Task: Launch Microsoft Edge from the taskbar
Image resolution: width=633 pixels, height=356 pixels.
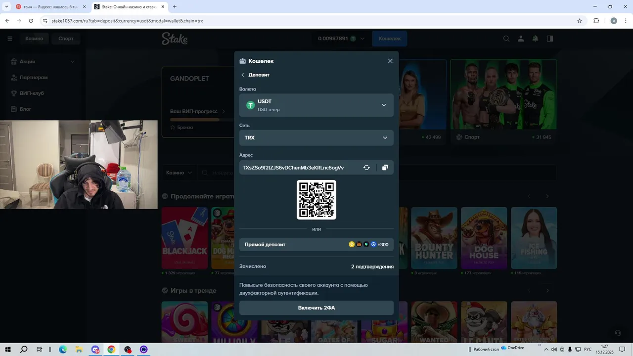Action: click(63, 350)
